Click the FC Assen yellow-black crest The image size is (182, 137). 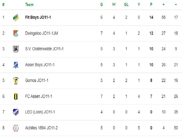click(x=16, y=96)
